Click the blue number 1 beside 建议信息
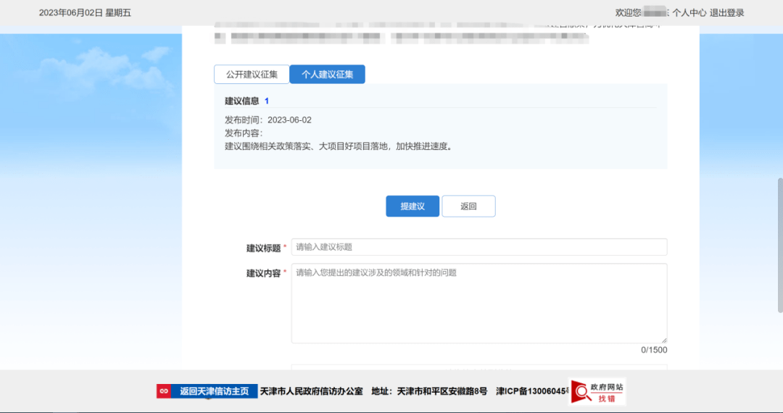The width and height of the screenshot is (783, 413). coord(267,101)
